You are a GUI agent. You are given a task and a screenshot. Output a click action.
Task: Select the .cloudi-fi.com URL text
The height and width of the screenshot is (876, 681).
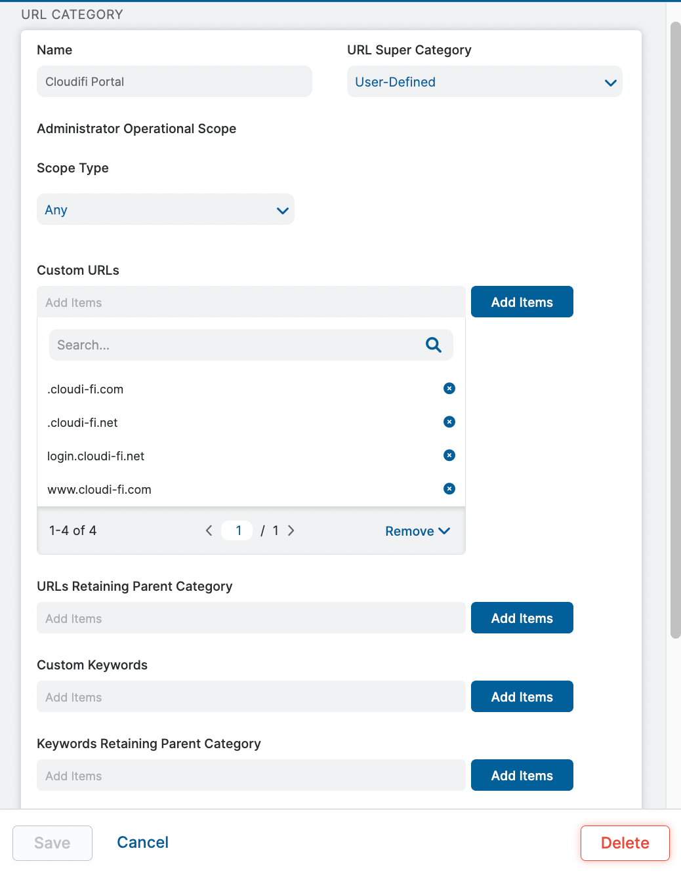85,389
